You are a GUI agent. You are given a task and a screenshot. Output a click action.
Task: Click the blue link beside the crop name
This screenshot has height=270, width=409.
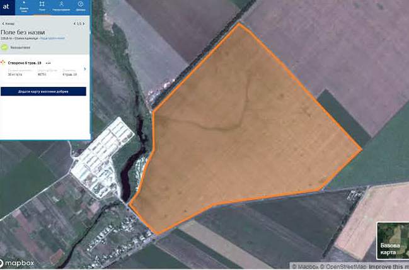52,38
